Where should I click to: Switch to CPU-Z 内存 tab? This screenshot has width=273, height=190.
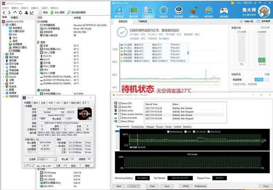[x=51, y=103]
